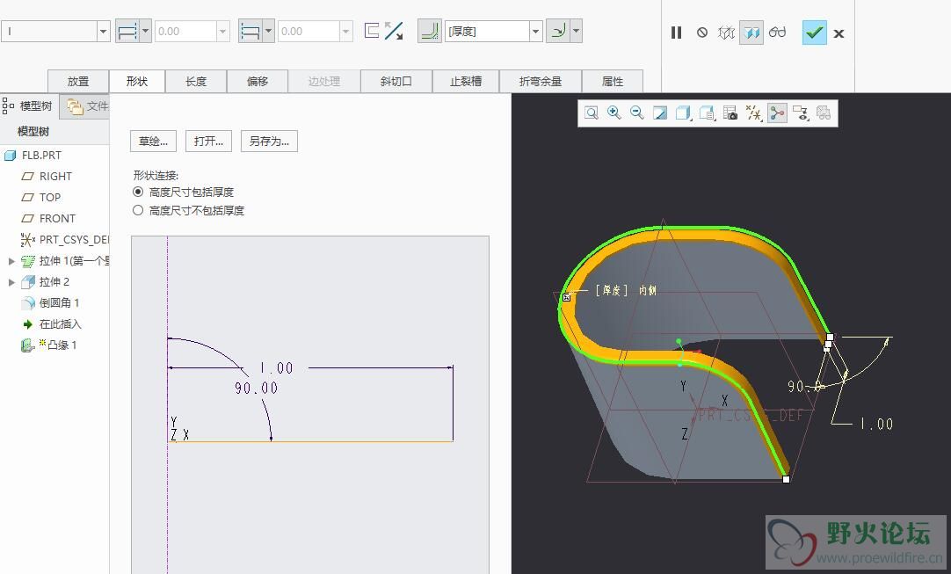Select the no-preview circle-slash icon
The image size is (951, 574).
(x=701, y=33)
